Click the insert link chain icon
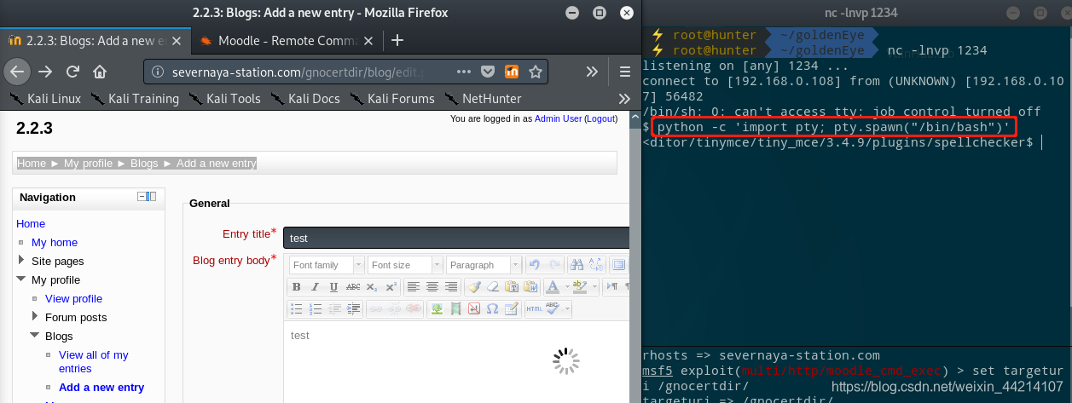The width and height of the screenshot is (1072, 403). [x=375, y=309]
